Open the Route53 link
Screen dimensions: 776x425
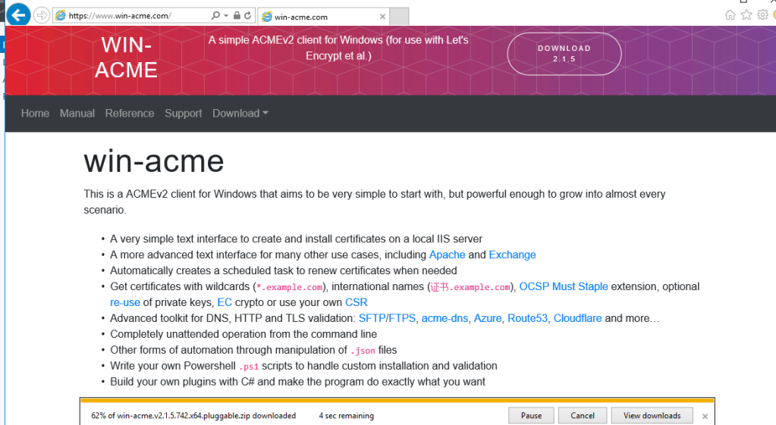pos(527,318)
